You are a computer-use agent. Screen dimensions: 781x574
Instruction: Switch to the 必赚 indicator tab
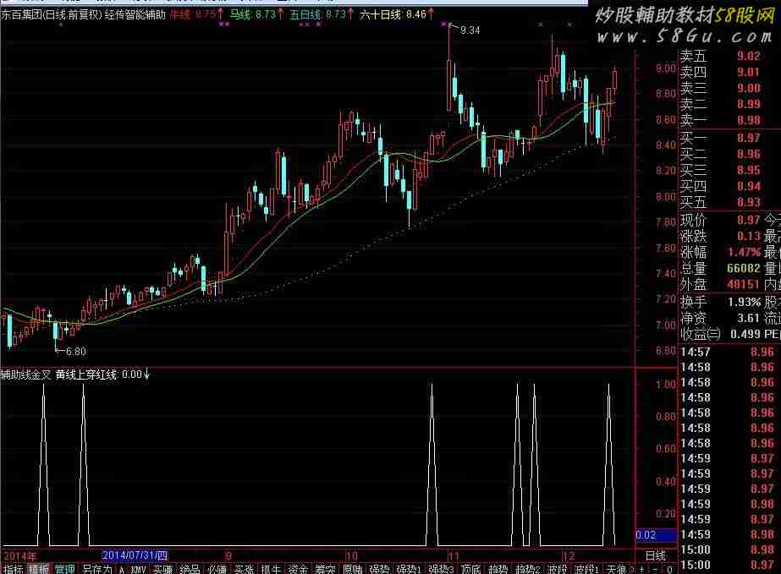(217, 569)
